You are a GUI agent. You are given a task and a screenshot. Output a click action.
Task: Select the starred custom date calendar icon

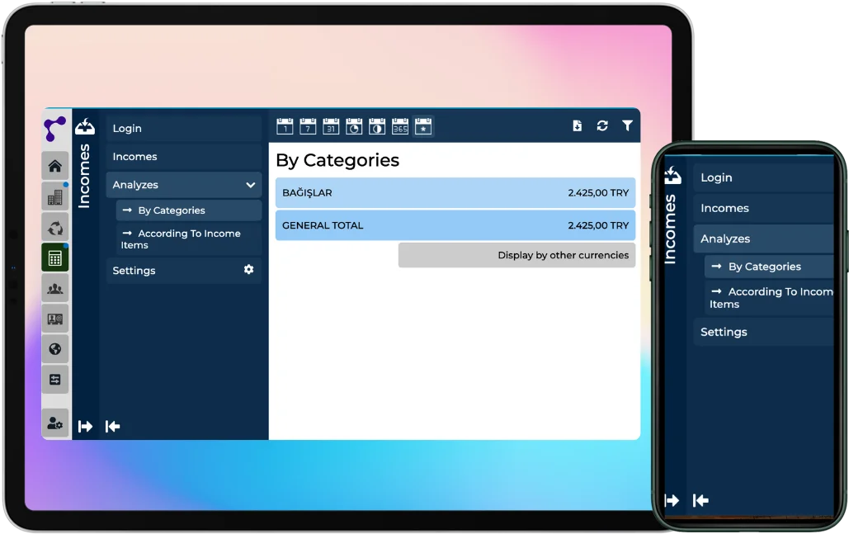coord(423,126)
